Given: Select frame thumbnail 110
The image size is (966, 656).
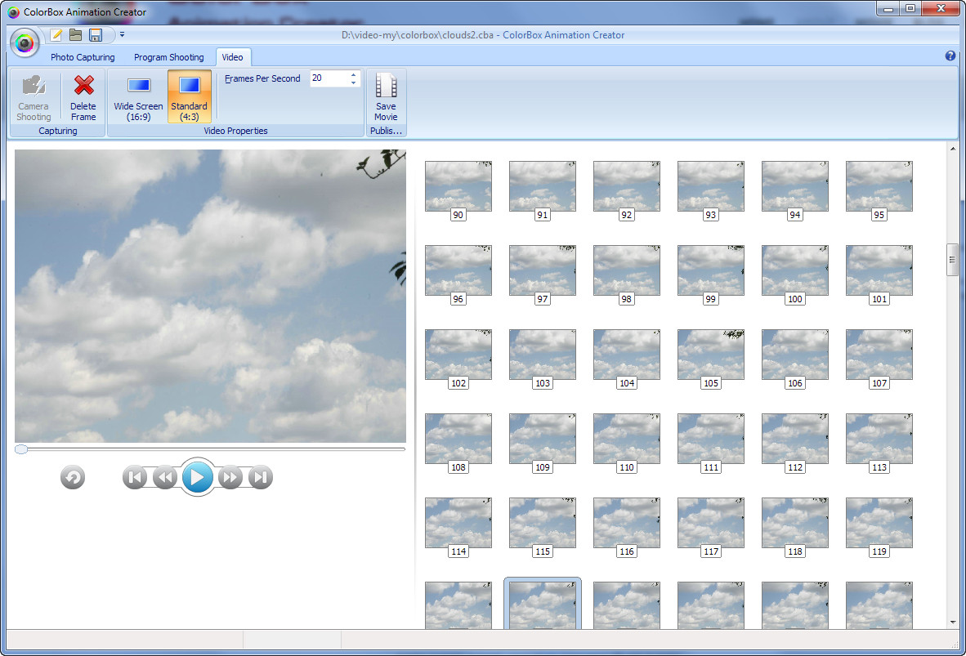Looking at the screenshot, I should (627, 439).
